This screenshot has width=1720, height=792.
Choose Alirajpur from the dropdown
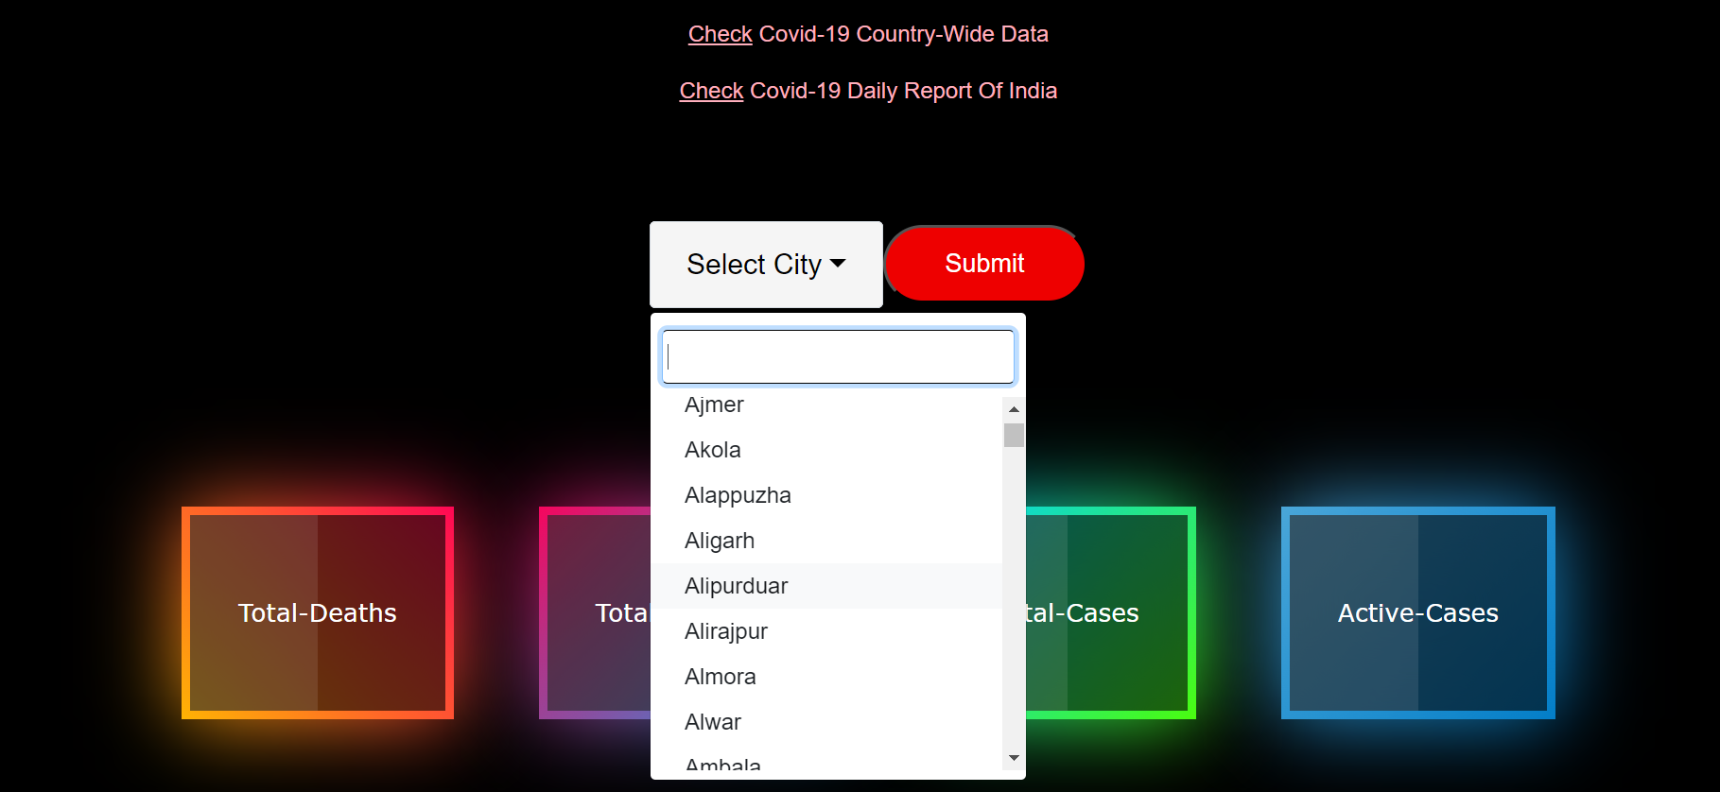click(725, 631)
